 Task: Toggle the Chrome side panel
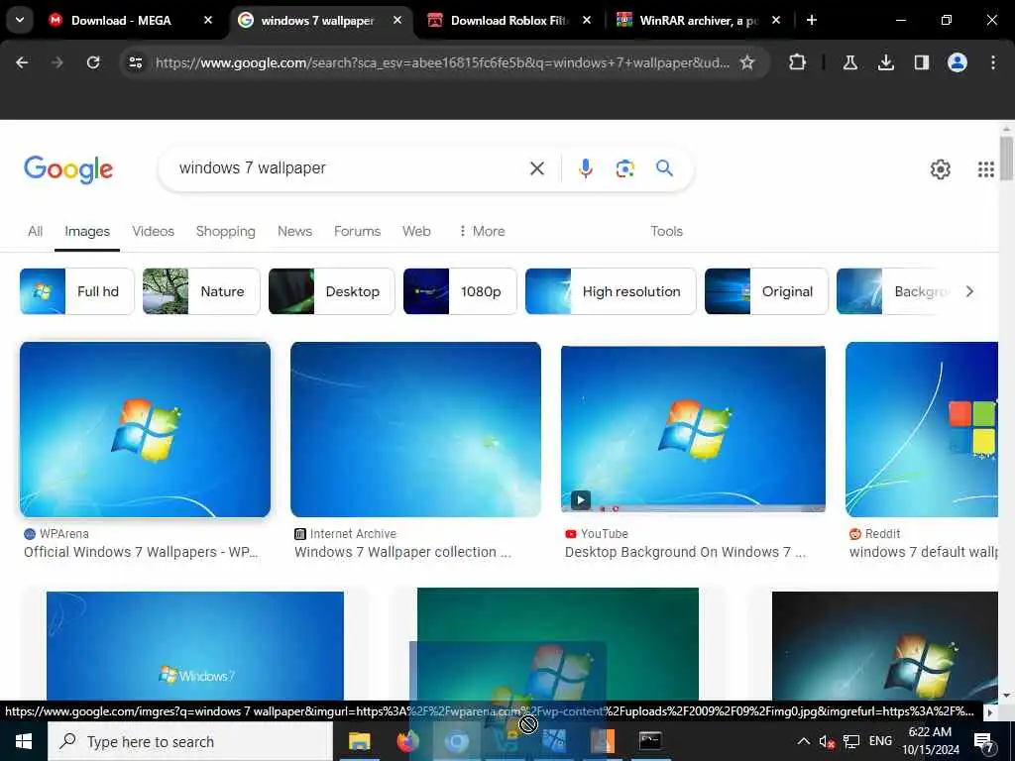(x=922, y=62)
